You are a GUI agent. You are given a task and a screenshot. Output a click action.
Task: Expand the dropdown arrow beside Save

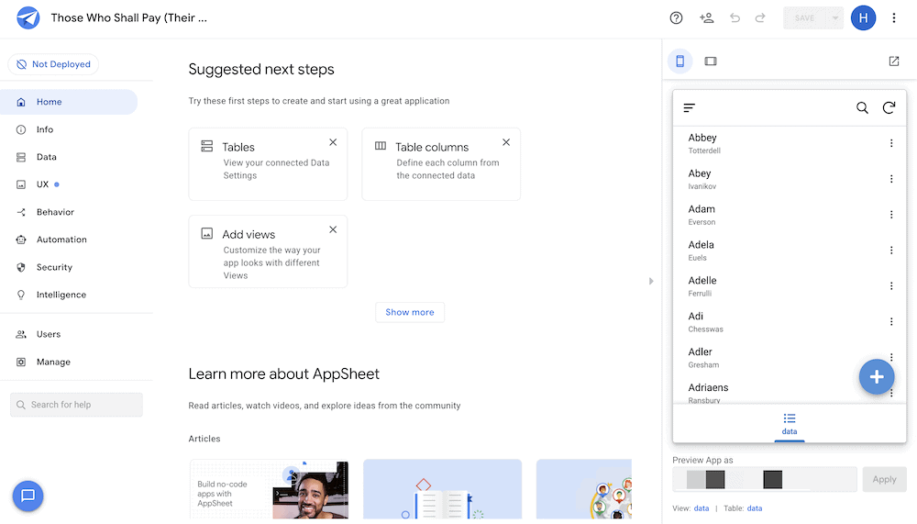(x=834, y=17)
